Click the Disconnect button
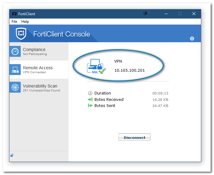 (134, 137)
